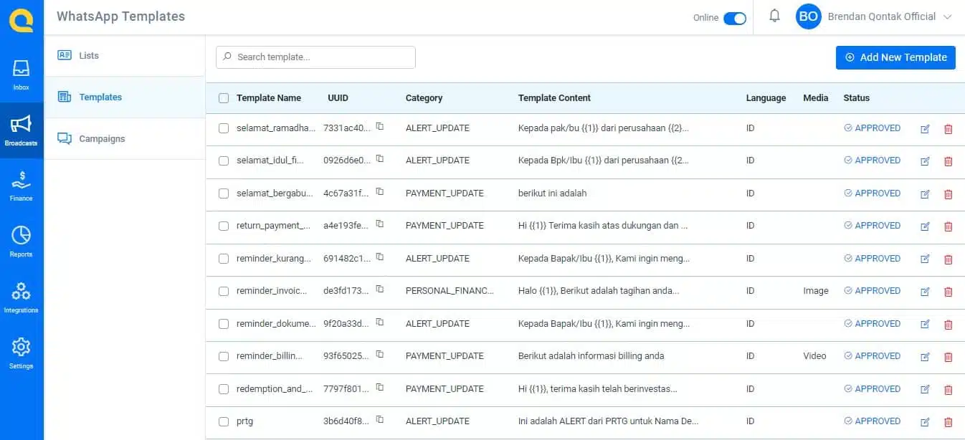
Task: Click the Video media cell
Action: [814, 355]
